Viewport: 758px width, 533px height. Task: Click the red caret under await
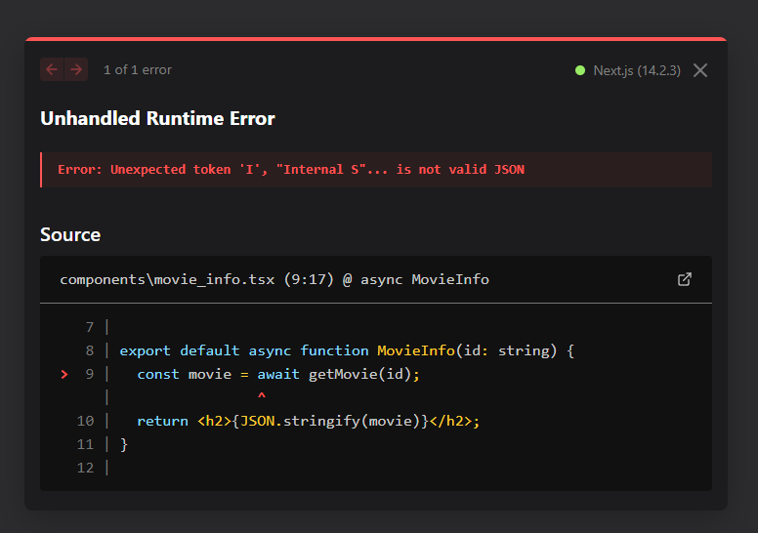point(262,395)
